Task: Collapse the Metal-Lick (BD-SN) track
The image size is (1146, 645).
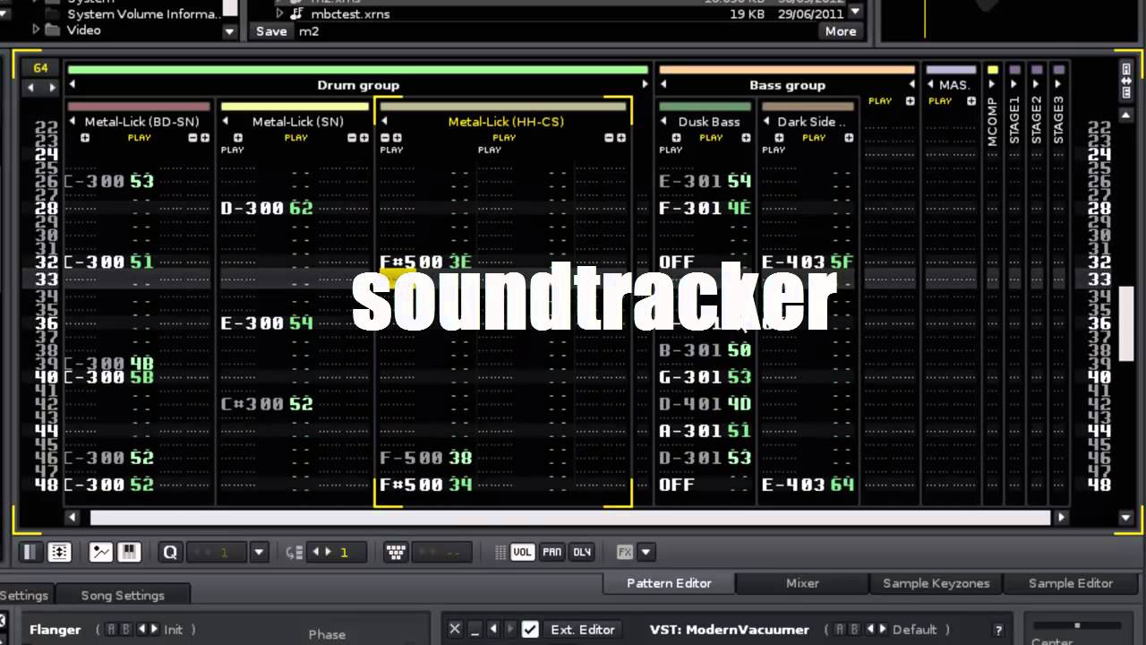Action: (73, 121)
